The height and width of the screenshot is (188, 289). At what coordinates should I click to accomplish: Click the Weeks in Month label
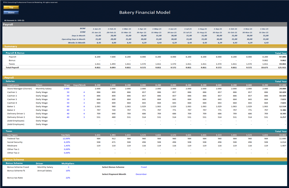point(76,43)
